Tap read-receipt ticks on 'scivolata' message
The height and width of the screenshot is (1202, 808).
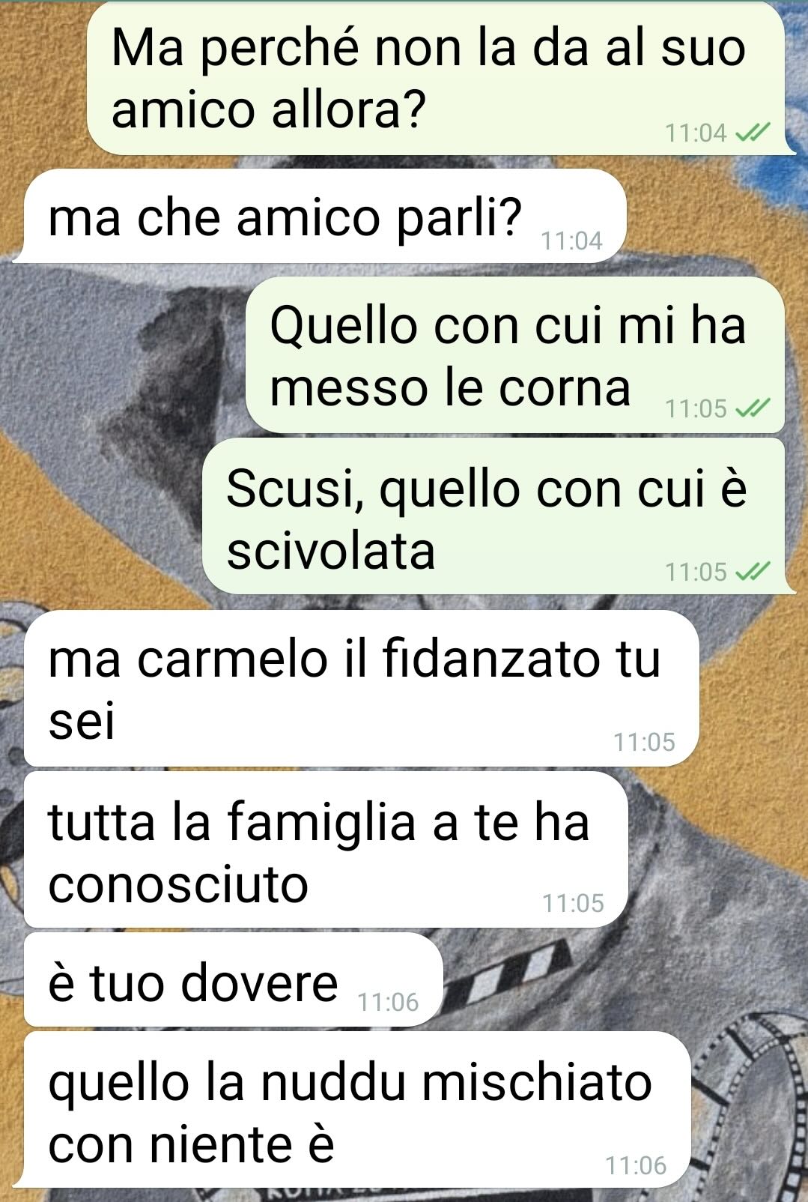[753, 573]
